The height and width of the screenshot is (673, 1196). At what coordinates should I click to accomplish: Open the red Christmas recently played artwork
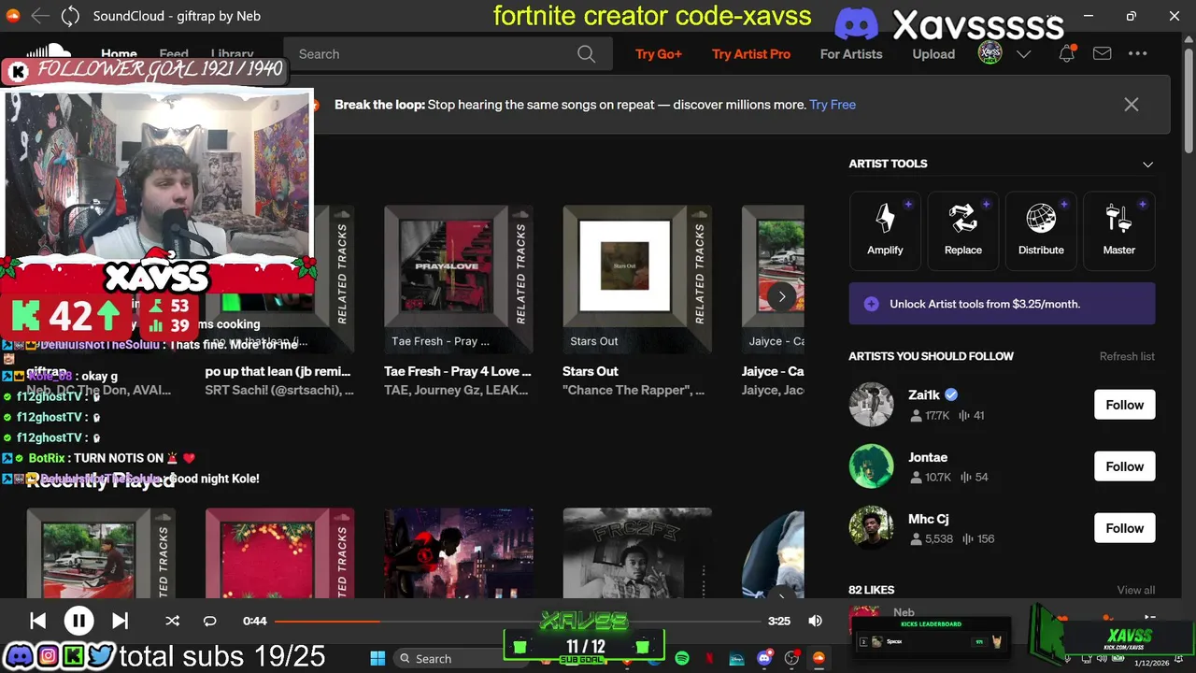coord(280,553)
